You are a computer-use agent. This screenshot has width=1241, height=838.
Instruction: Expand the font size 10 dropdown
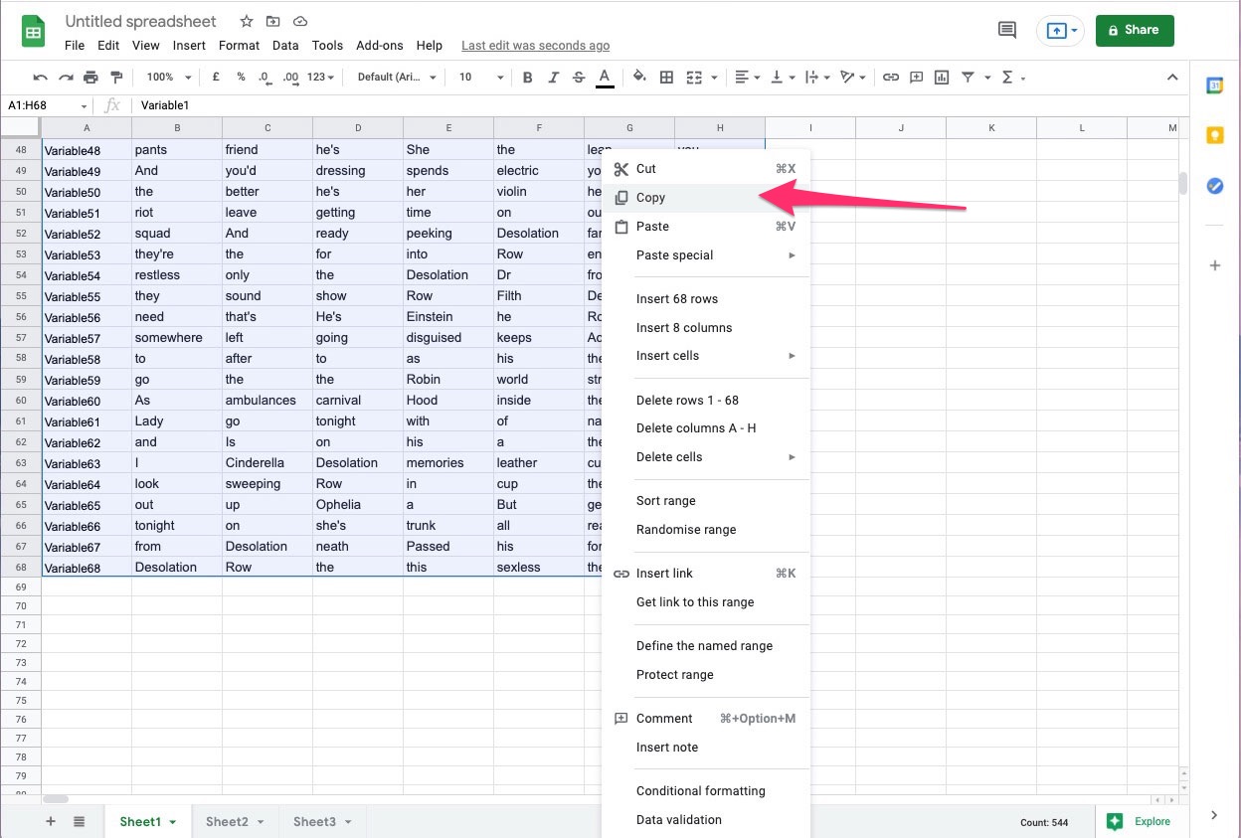481,77
